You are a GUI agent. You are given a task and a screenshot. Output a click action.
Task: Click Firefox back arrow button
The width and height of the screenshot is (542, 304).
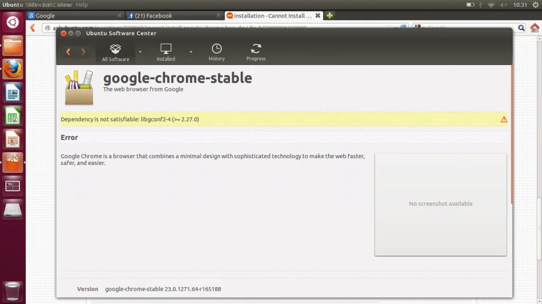tap(33, 28)
